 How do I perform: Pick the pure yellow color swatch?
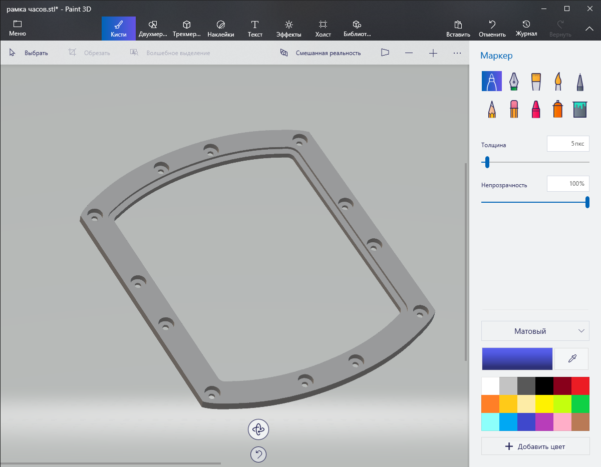(544, 404)
